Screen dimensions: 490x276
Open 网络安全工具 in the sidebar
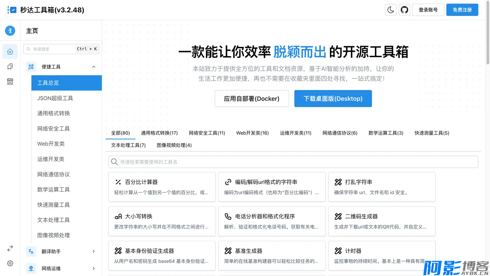coord(67,129)
